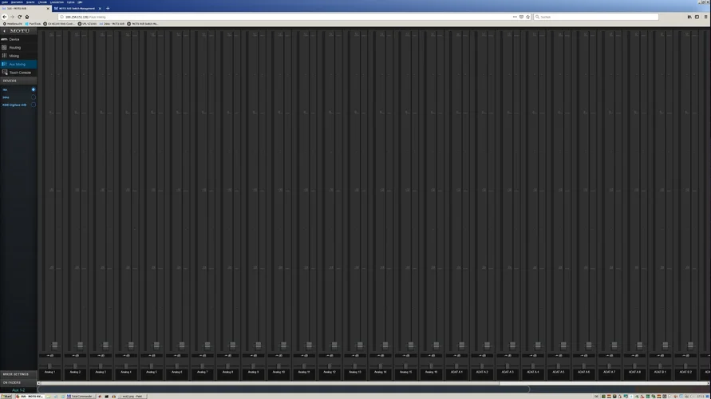
Task: Select the RME Digiface AVB device radio
Action: 33,105
